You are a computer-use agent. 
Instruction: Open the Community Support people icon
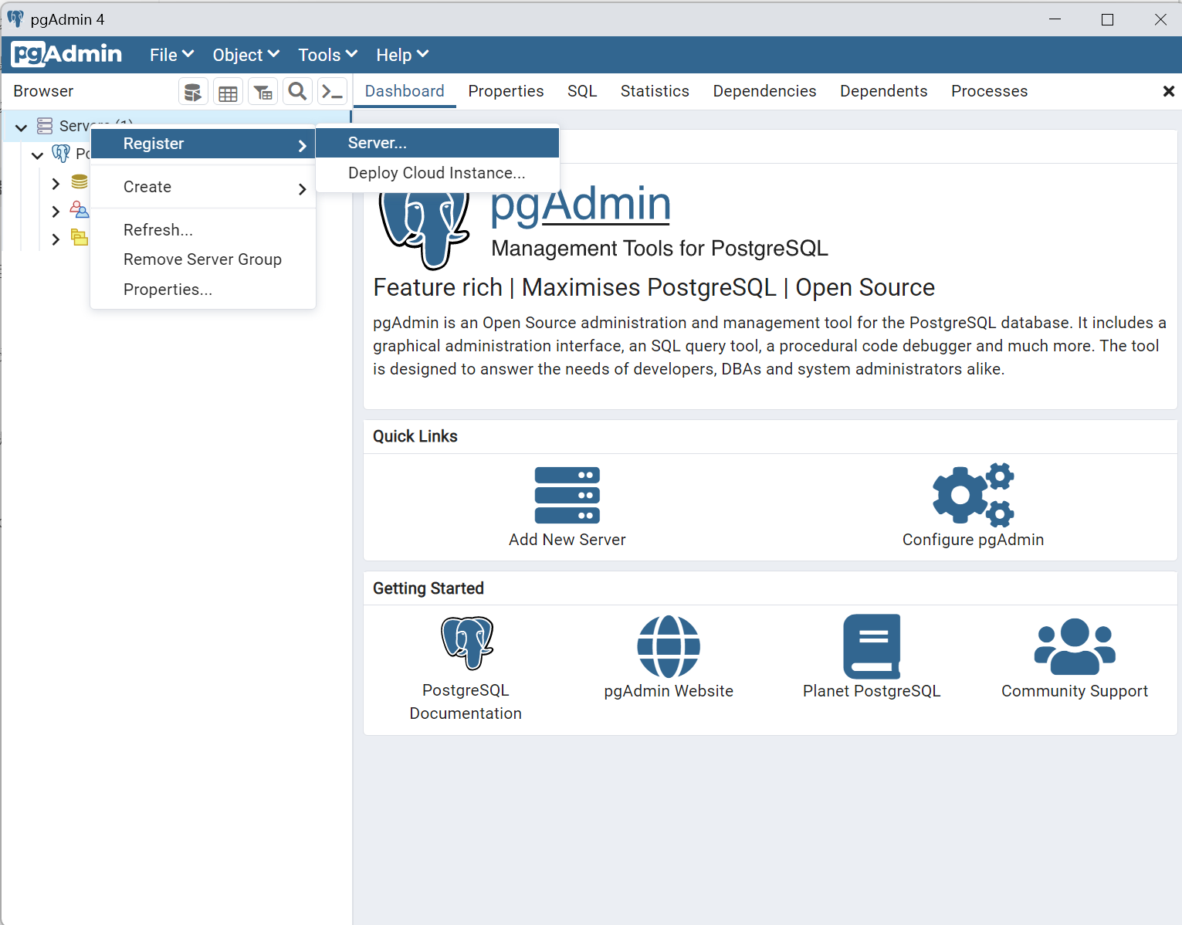1075,646
